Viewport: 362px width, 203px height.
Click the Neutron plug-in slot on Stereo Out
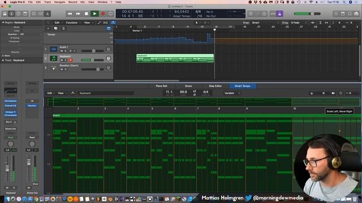coord(32,105)
